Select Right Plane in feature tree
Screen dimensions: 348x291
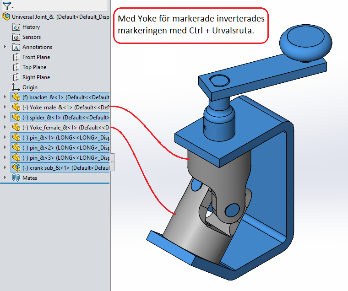click(36, 77)
